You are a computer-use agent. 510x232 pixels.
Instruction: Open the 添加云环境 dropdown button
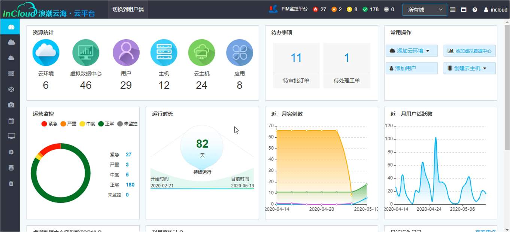click(411, 51)
